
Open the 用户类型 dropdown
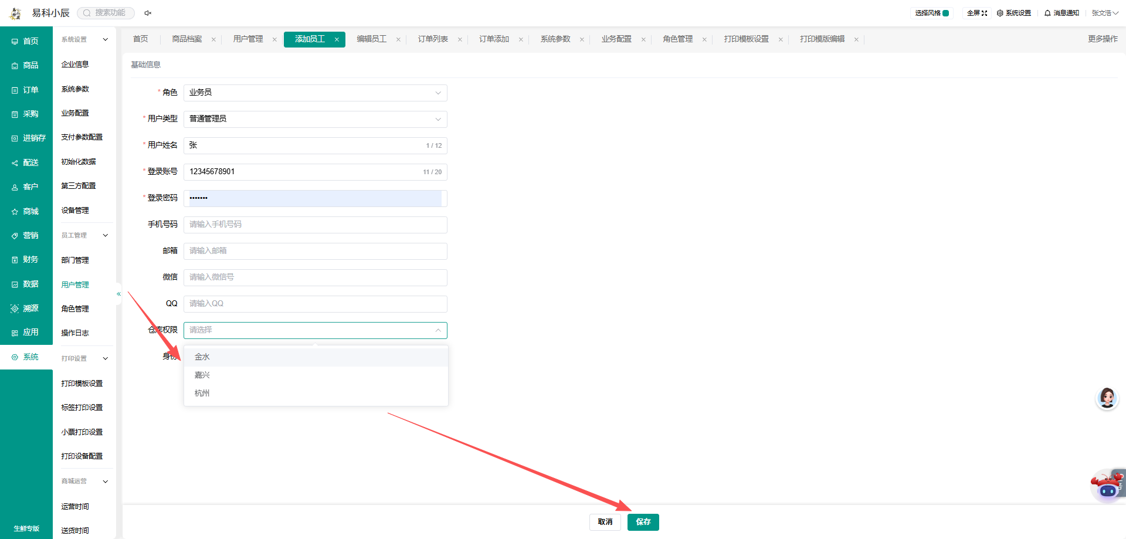[316, 119]
